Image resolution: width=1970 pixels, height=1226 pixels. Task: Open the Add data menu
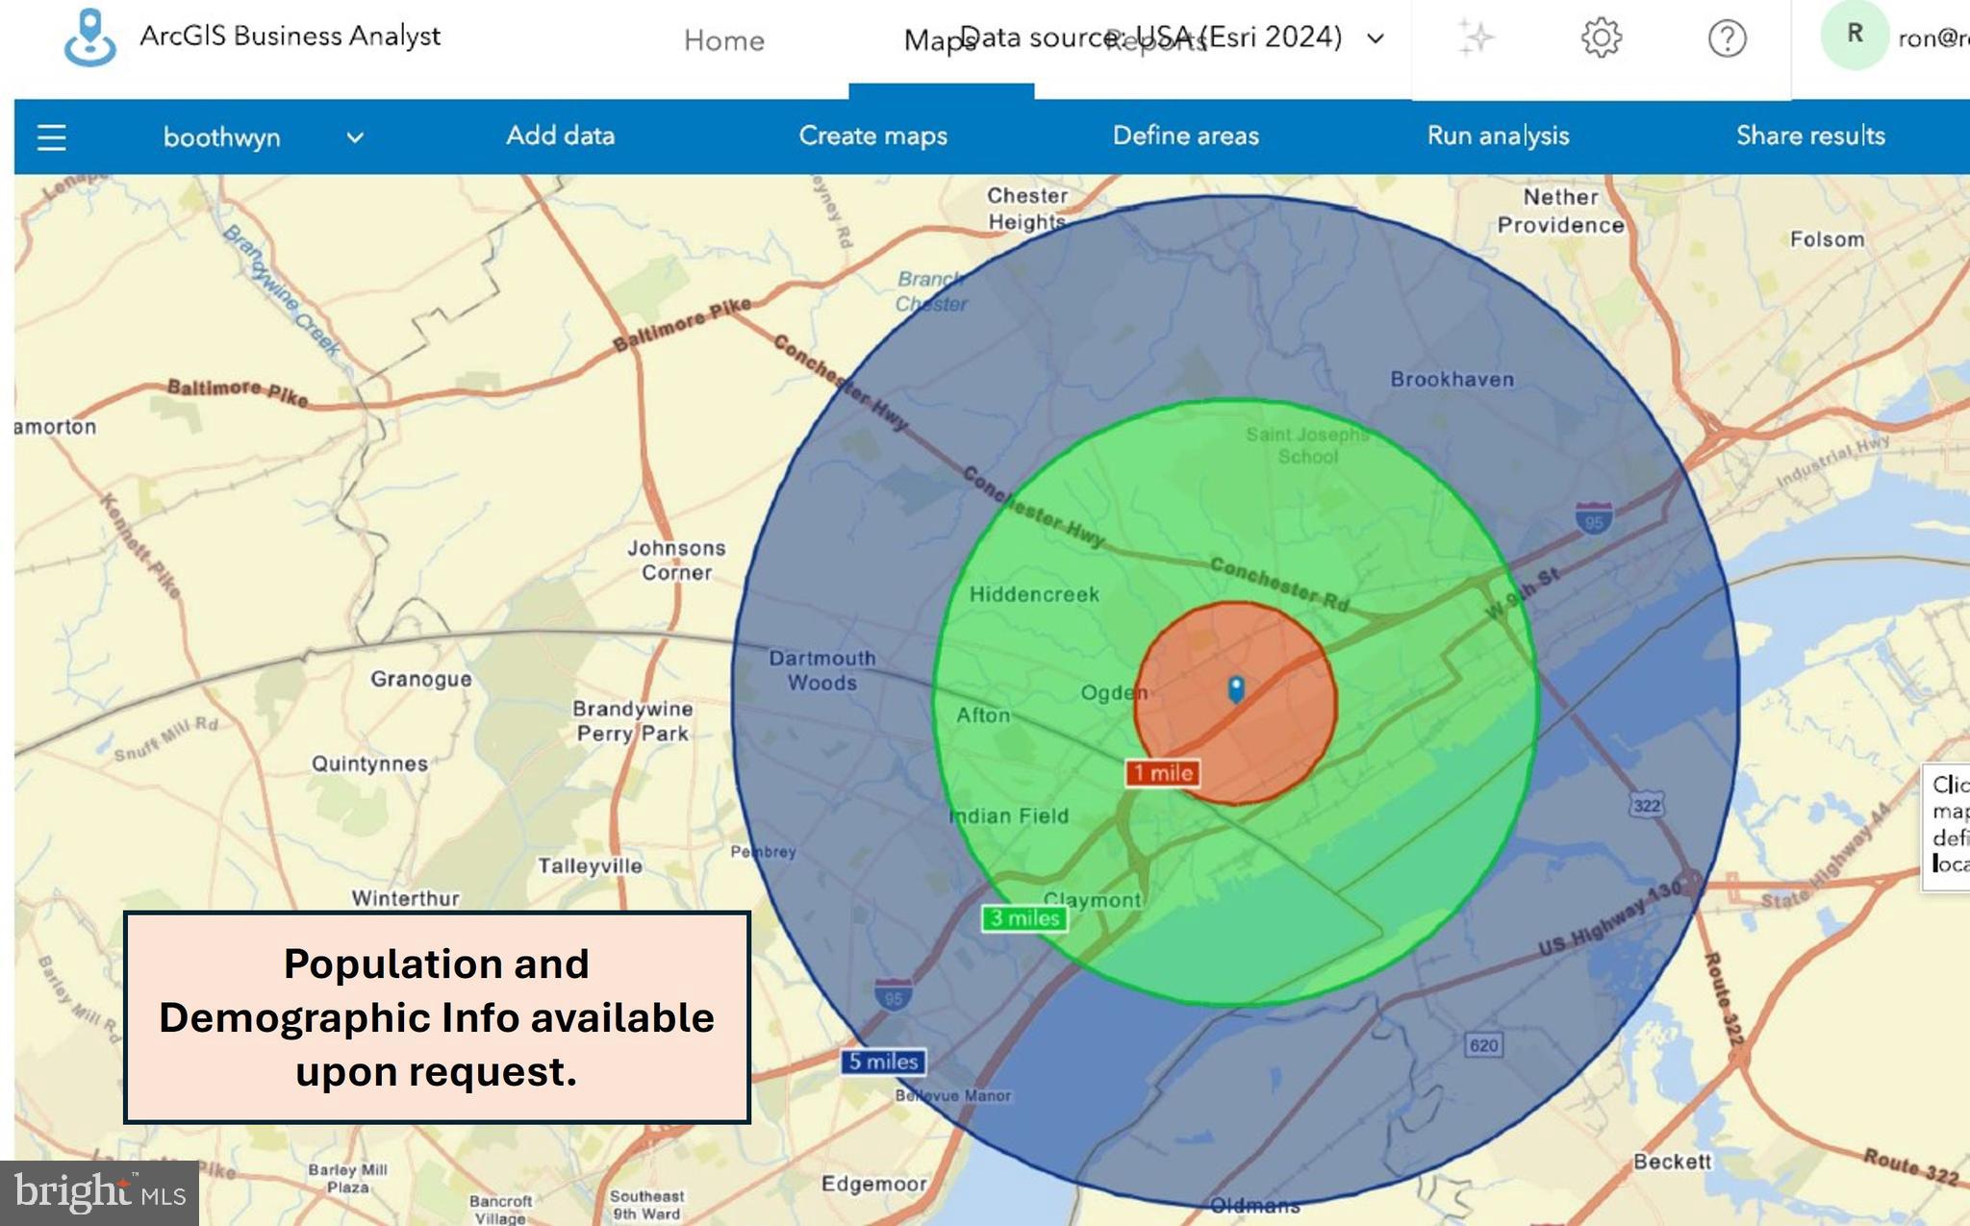click(x=561, y=136)
